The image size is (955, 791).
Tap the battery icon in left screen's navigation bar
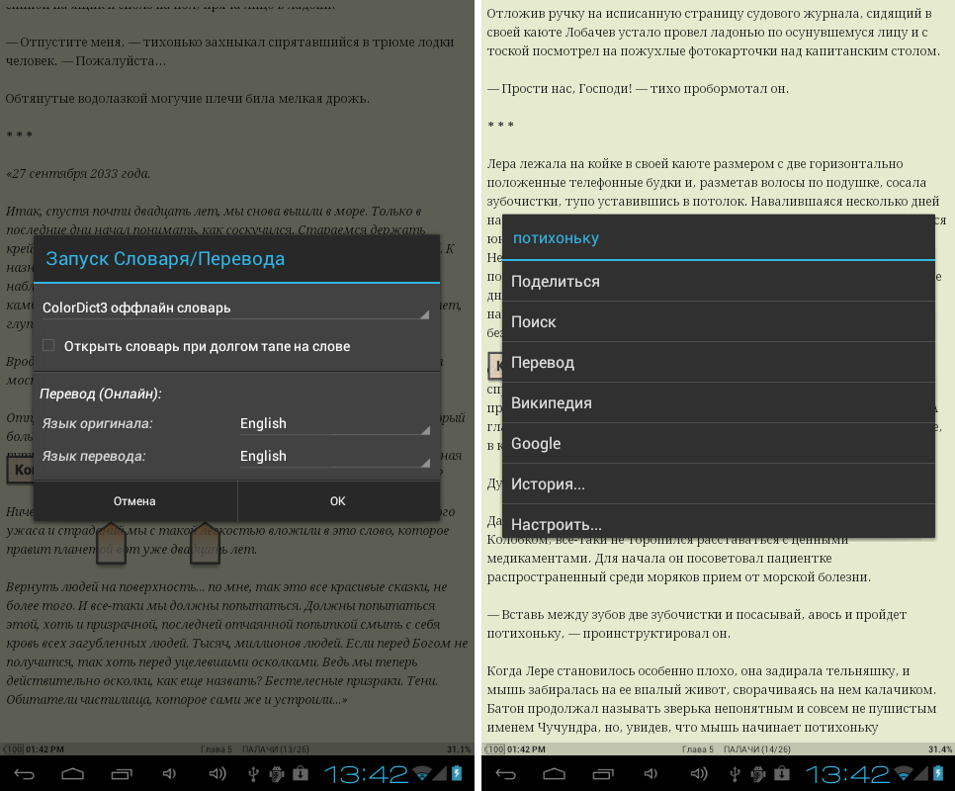click(457, 773)
